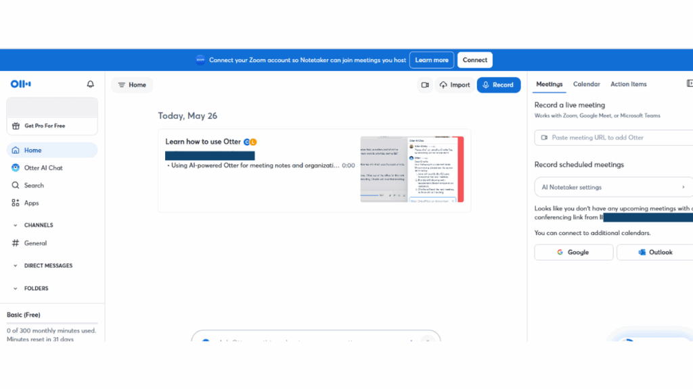Collapse the right panel icon
The height and width of the screenshot is (389, 693).
click(x=690, y=83)
